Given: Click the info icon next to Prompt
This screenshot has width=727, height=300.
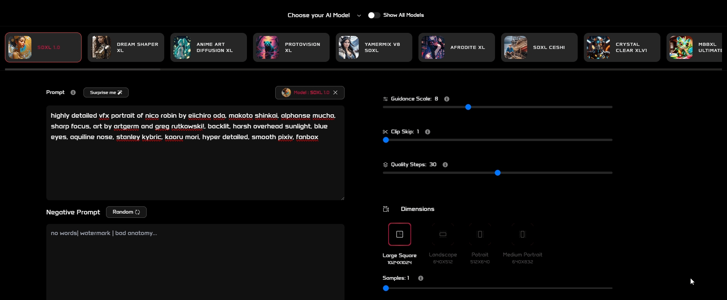Looking at the screenshot, I should click(73, 92).
